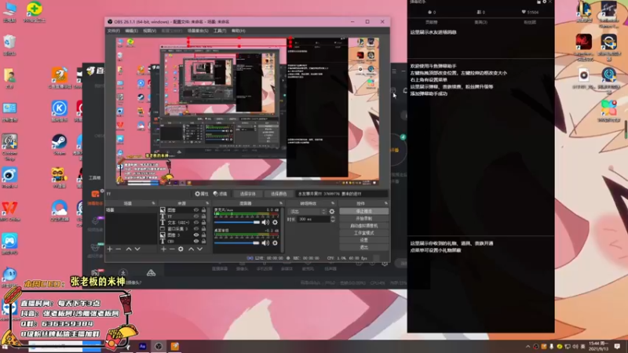Toggle lock on first 图像 source
This screenshot has height=353, width=628.
203,209
